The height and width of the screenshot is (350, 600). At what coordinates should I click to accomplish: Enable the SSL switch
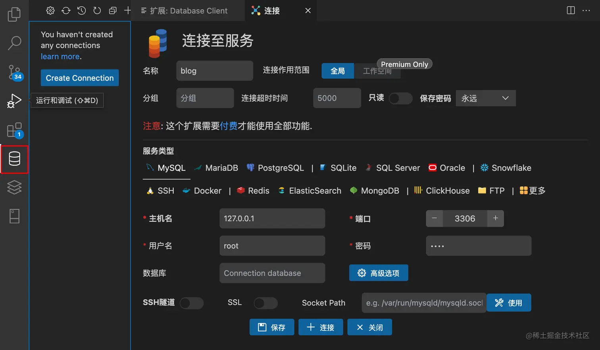(x=265, y=303)
